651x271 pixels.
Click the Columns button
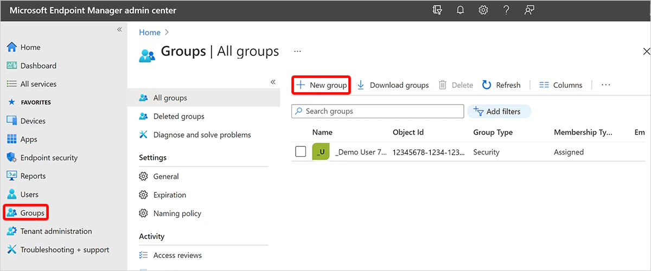point(561,85)
